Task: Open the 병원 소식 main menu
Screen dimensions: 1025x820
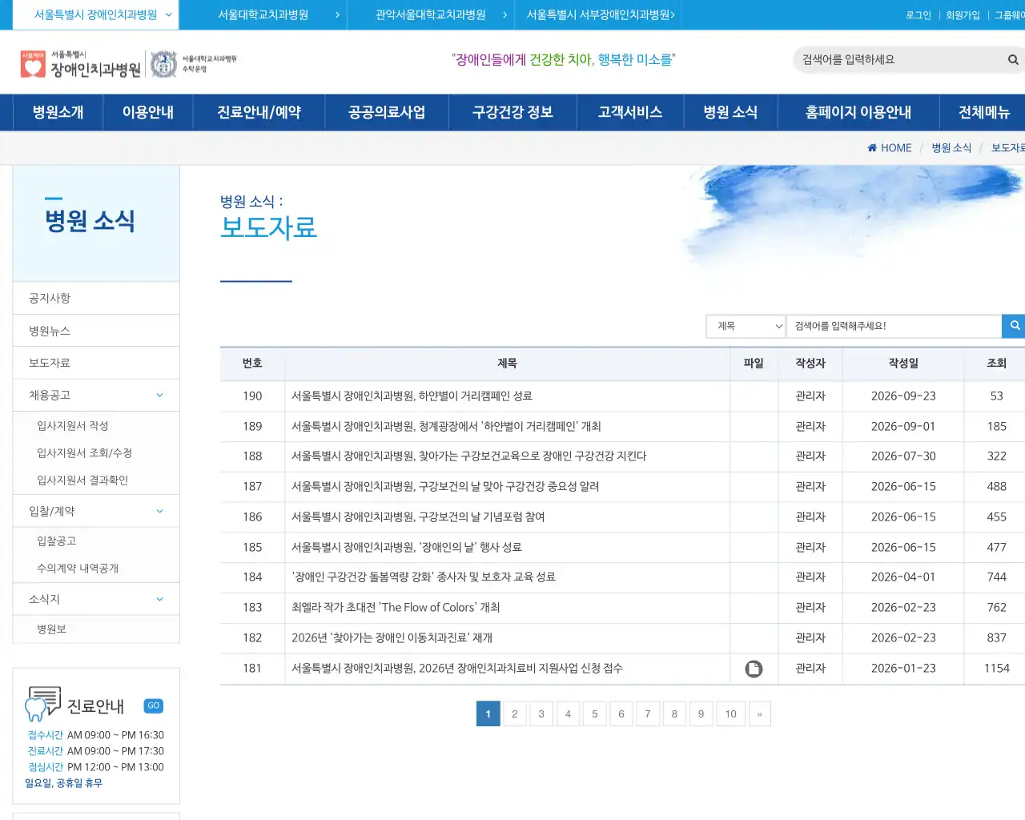Action: click(x=730, y=112)
